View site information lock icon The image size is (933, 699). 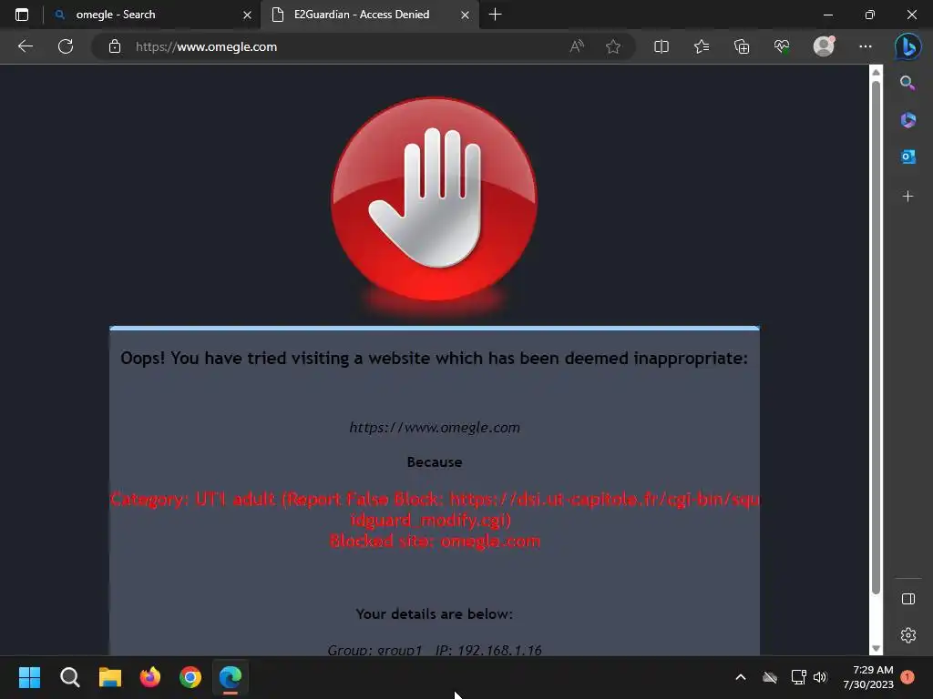point(115,46)
